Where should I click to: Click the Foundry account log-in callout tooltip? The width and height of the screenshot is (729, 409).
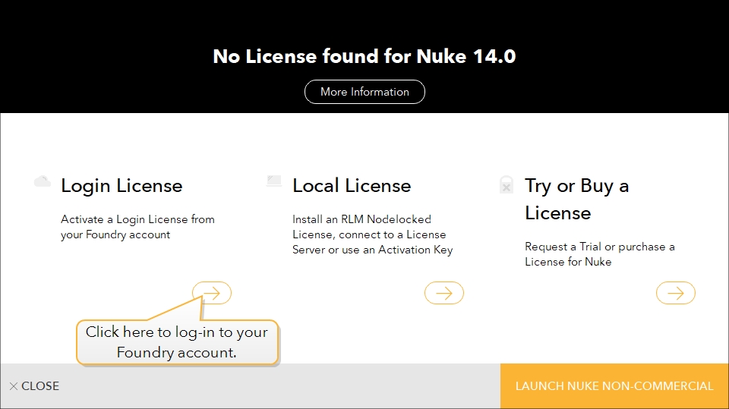pos(176,342)
